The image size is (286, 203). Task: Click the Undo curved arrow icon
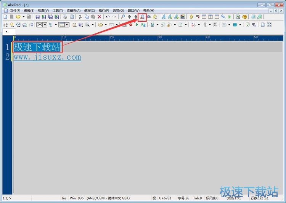click(x=108, y=17)
